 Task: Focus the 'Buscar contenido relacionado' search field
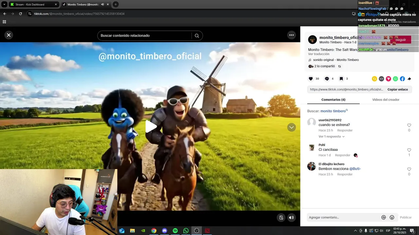point(144,36)
